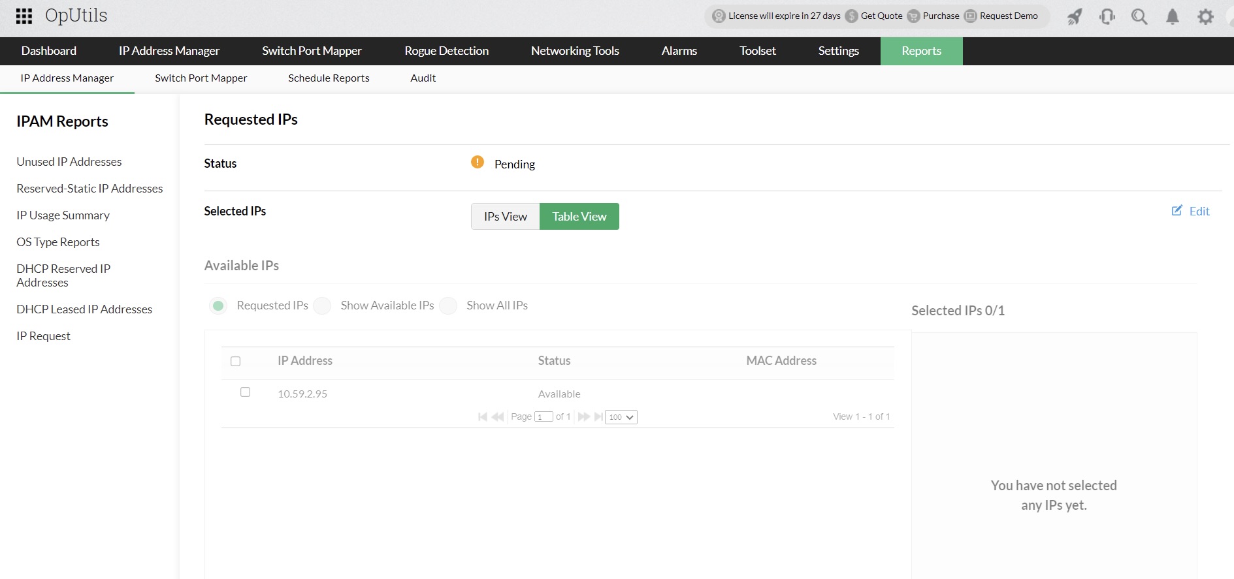Click the license badge icon
This screenshot has width=1234, height=579.
pyautogui.click(x=719, y=16)
